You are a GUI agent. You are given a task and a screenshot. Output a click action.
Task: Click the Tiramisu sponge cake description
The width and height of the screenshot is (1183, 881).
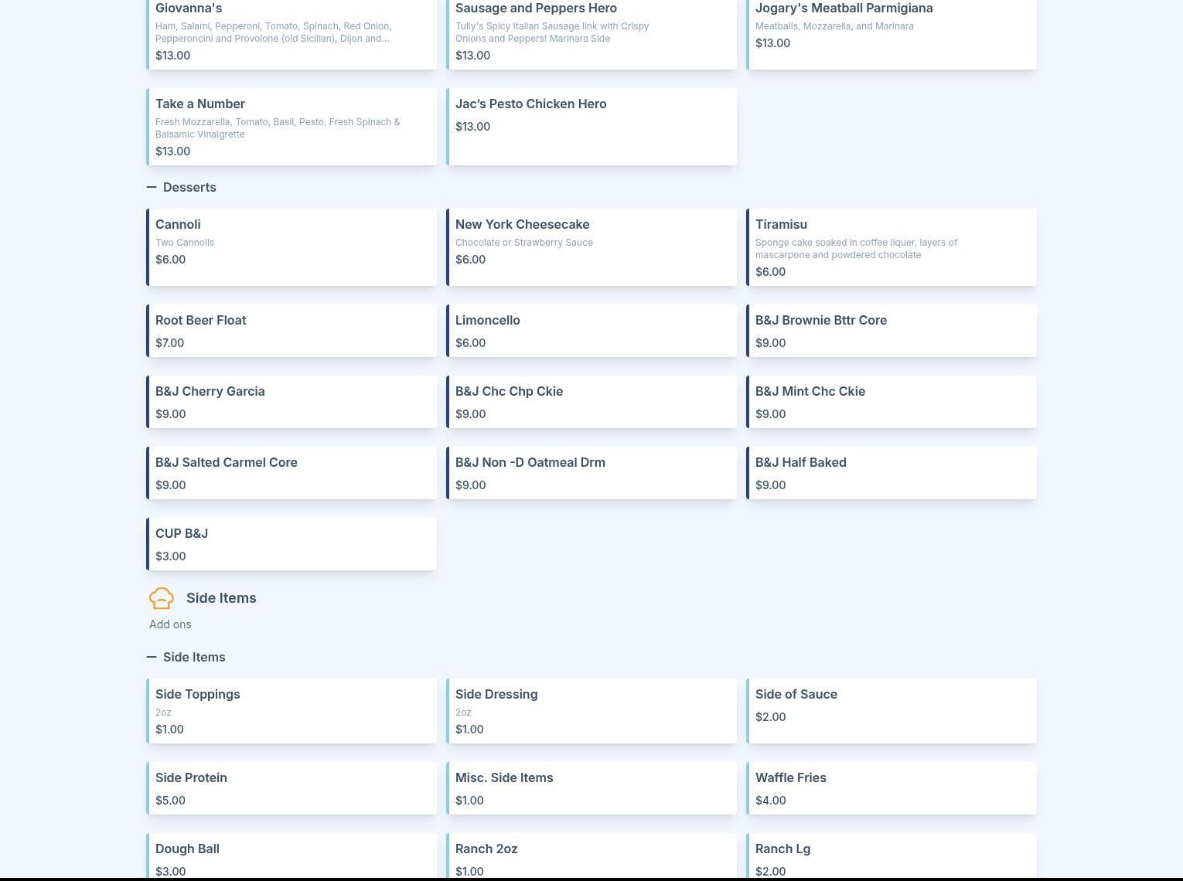click(x=857, y=249)
